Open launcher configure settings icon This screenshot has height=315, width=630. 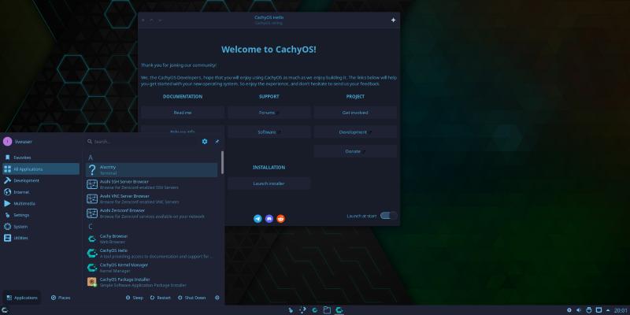205,142
